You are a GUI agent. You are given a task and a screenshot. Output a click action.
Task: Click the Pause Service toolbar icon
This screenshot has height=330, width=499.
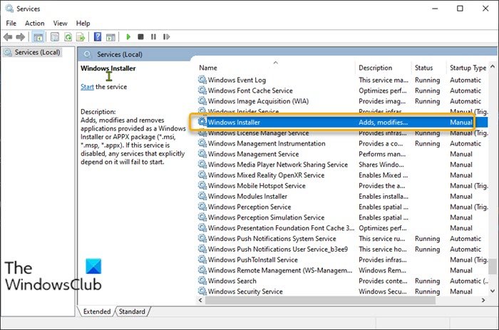153,36
